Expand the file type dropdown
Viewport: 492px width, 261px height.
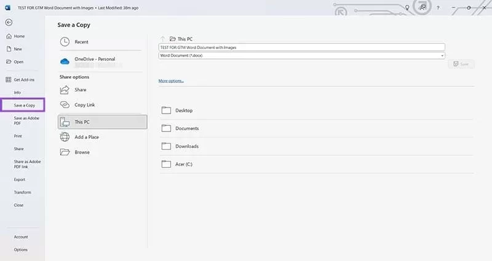(x=442, y=55)
